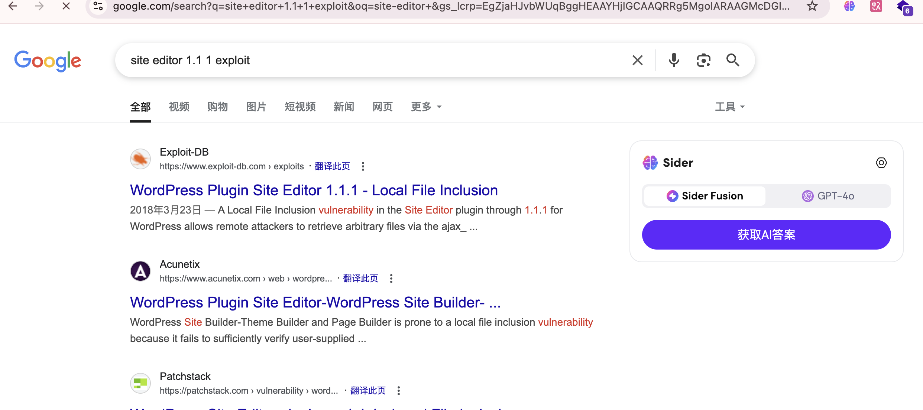The height and width of the screenshot is (410, 923).
Task: Select GPT-4o model
Action: pyautogui.click(x=828, y=196)
